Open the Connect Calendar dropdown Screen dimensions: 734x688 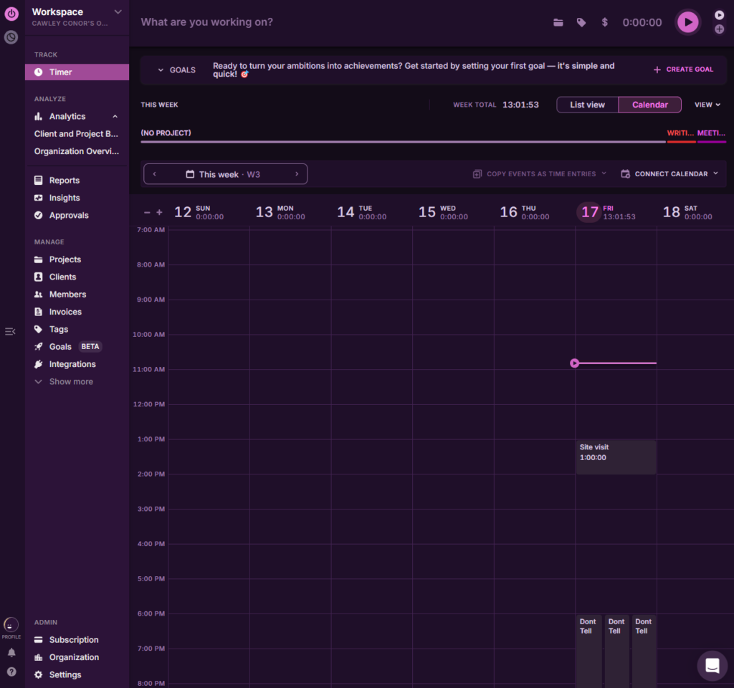pyautogui.click(x=669, y=173)
